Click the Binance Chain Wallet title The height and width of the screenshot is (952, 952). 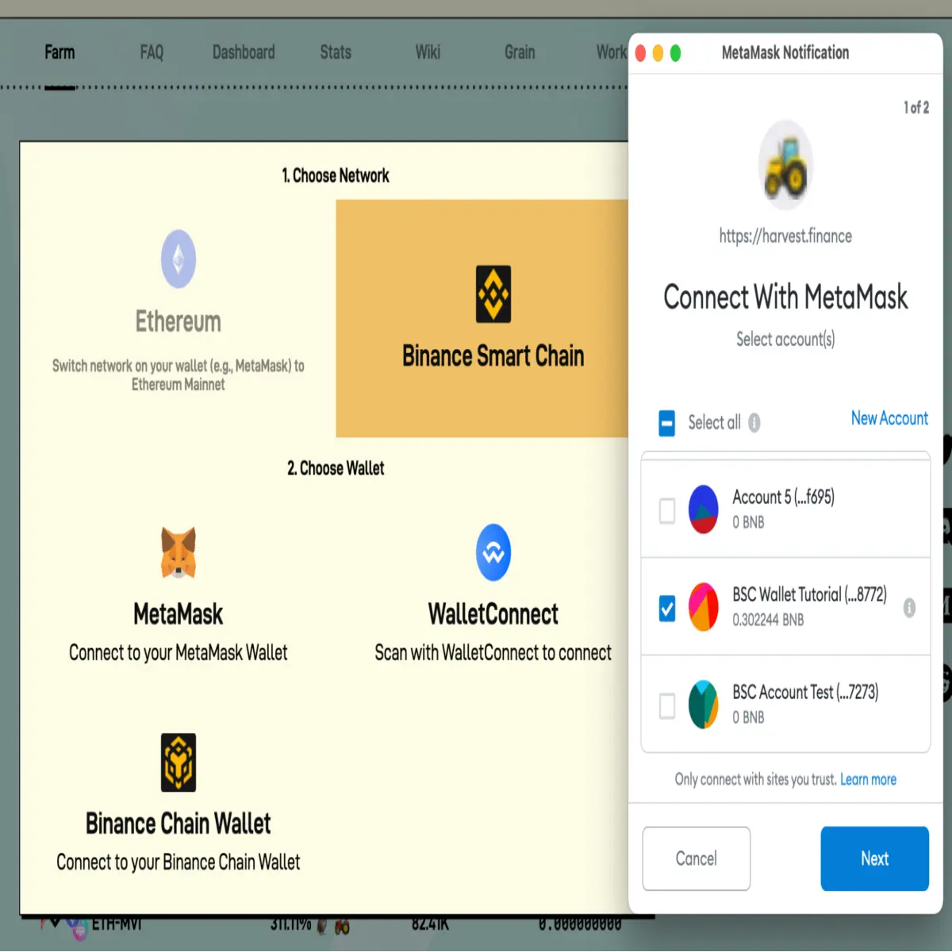[178, 823]
